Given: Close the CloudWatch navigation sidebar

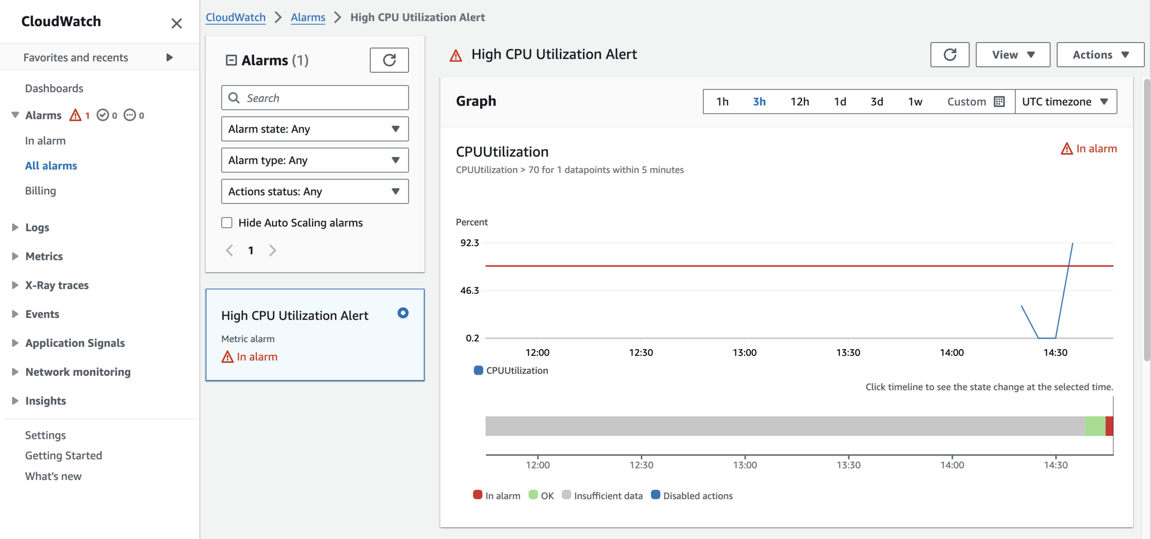Looking at the screenshot, I should coord(176,23).
